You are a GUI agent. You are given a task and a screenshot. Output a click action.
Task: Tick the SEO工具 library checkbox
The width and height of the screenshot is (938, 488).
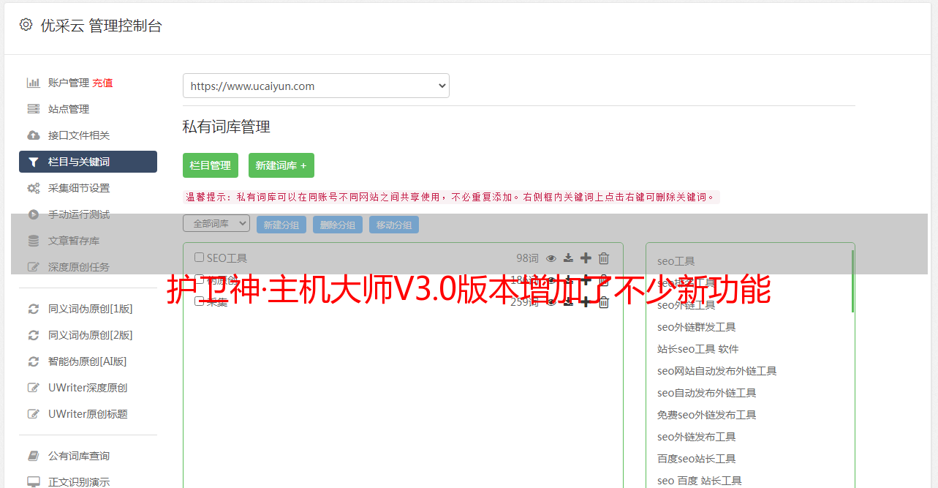pos(199,258)
